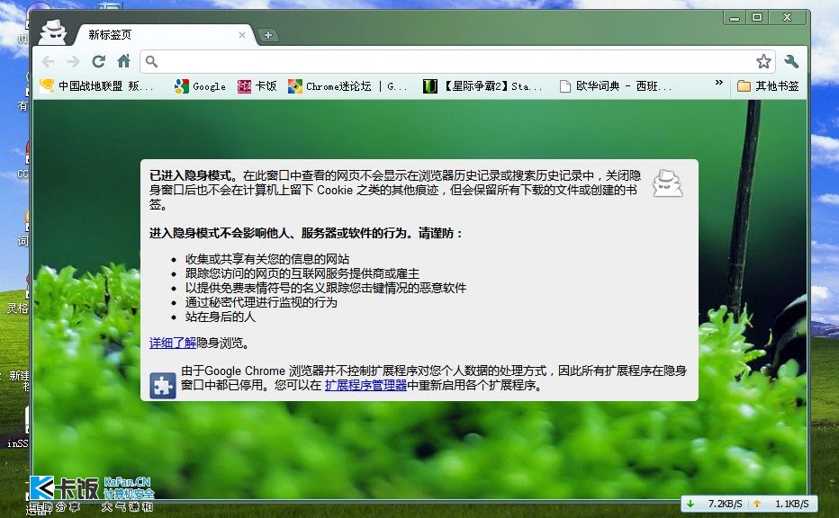Reload the page with the refresh icon

point(98,61)
